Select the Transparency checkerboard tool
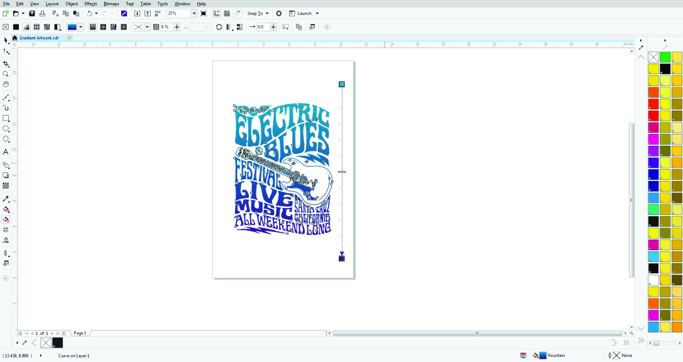This screenshot has height=362, width=683. (x=6, y=185)
